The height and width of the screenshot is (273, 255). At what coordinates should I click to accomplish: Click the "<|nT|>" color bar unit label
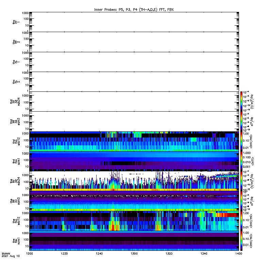point(253,161)
